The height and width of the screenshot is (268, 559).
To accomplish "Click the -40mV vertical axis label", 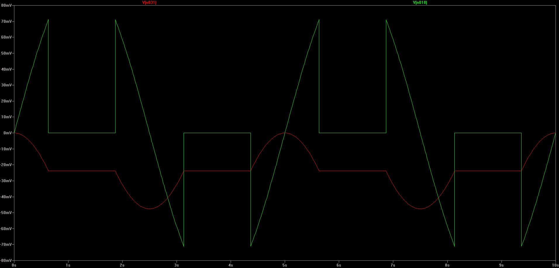I will click(6, 197).
